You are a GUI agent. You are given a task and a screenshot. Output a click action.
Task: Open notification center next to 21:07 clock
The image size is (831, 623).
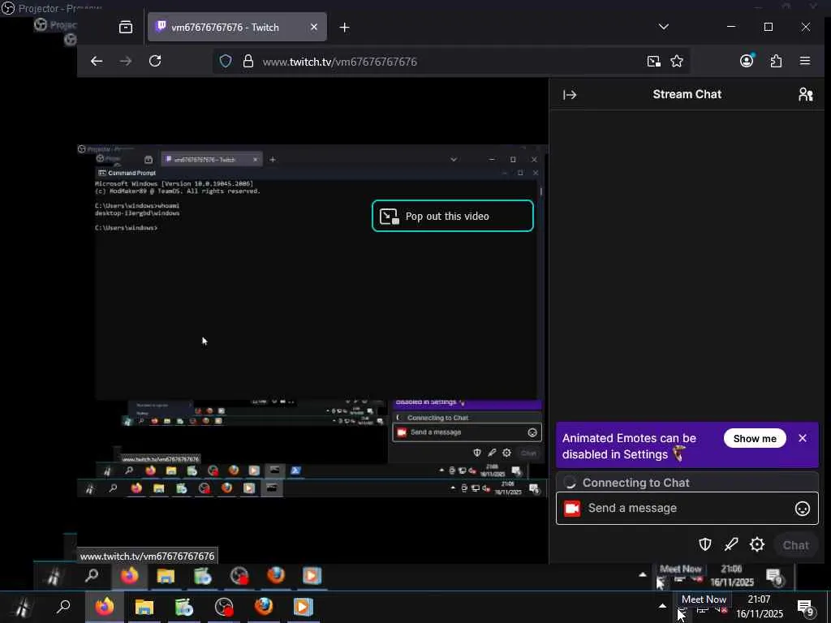[x=806, y=608]
